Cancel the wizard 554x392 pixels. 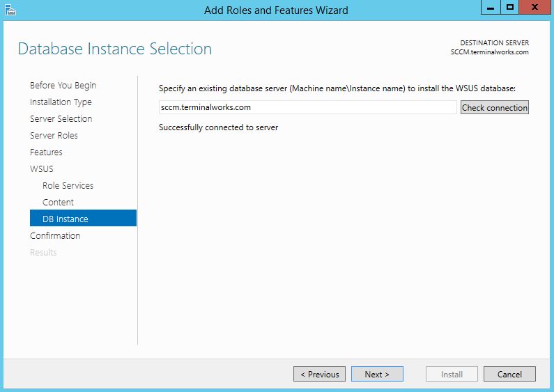(x=509, y=374)
